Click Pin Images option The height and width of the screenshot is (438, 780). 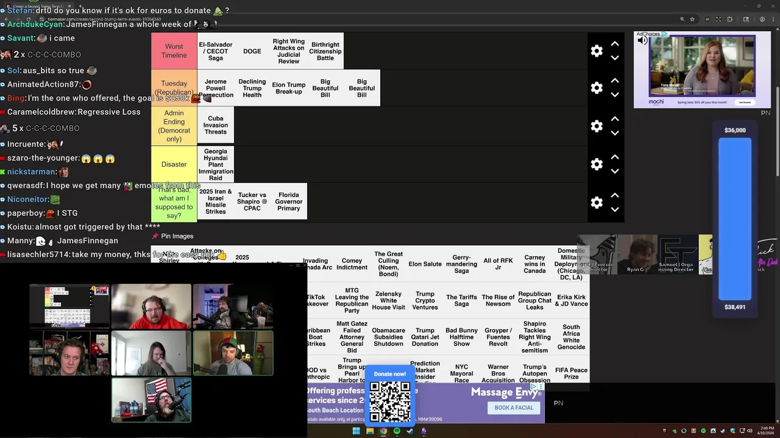coord(172,236)
